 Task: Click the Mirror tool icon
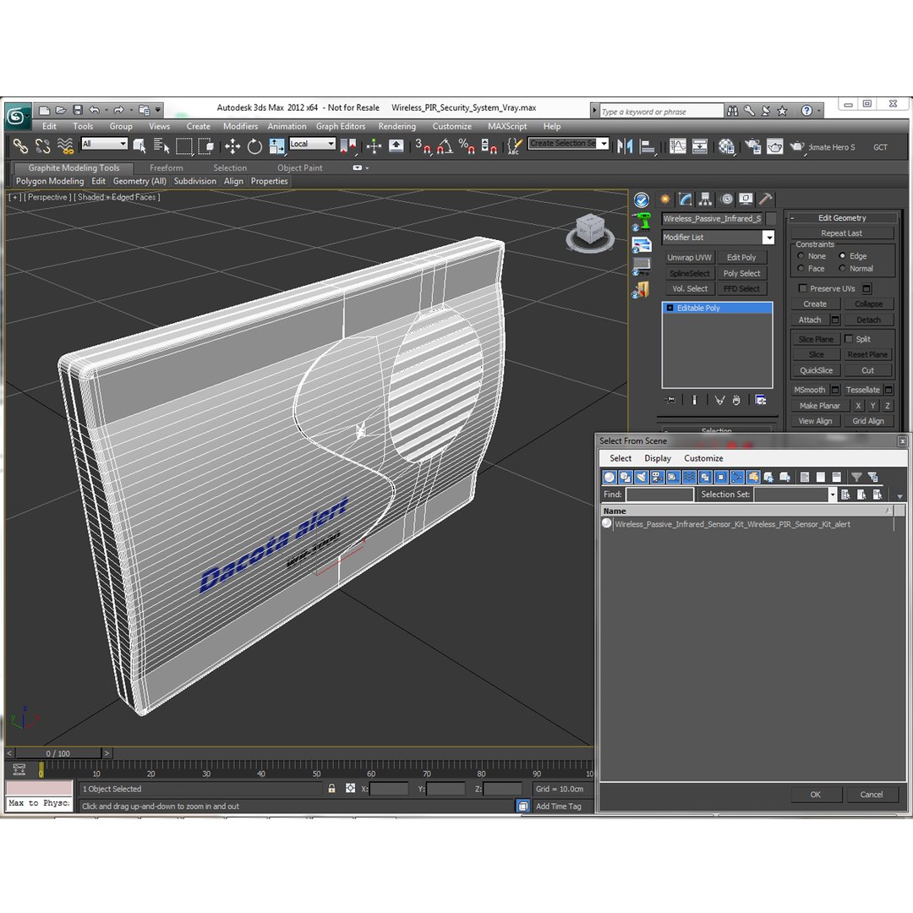pyautogui.click(x=624, y=146)
